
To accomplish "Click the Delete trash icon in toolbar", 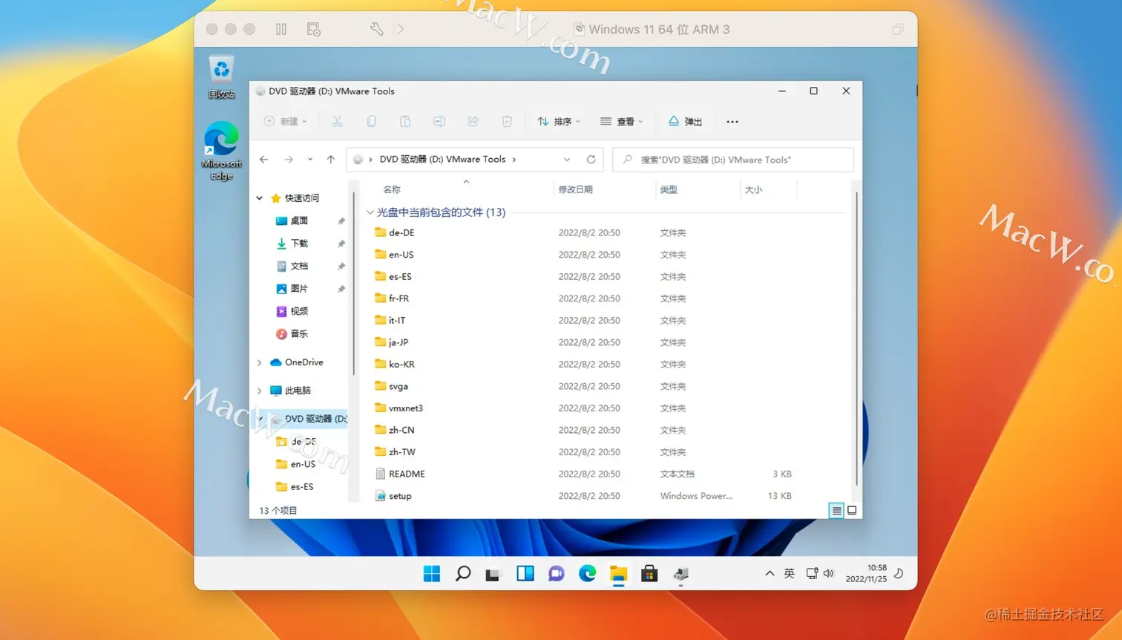I will pyautogui.click(x=507, y=121).
